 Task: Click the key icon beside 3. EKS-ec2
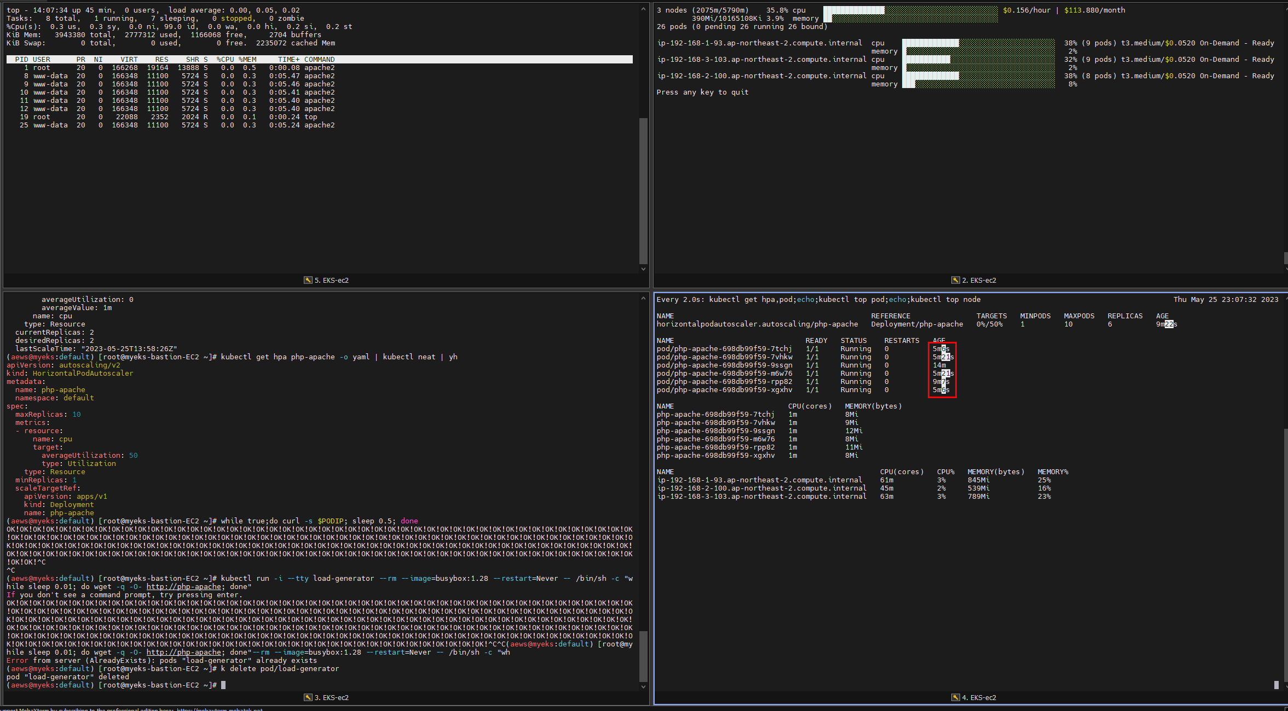pos(308,697)
